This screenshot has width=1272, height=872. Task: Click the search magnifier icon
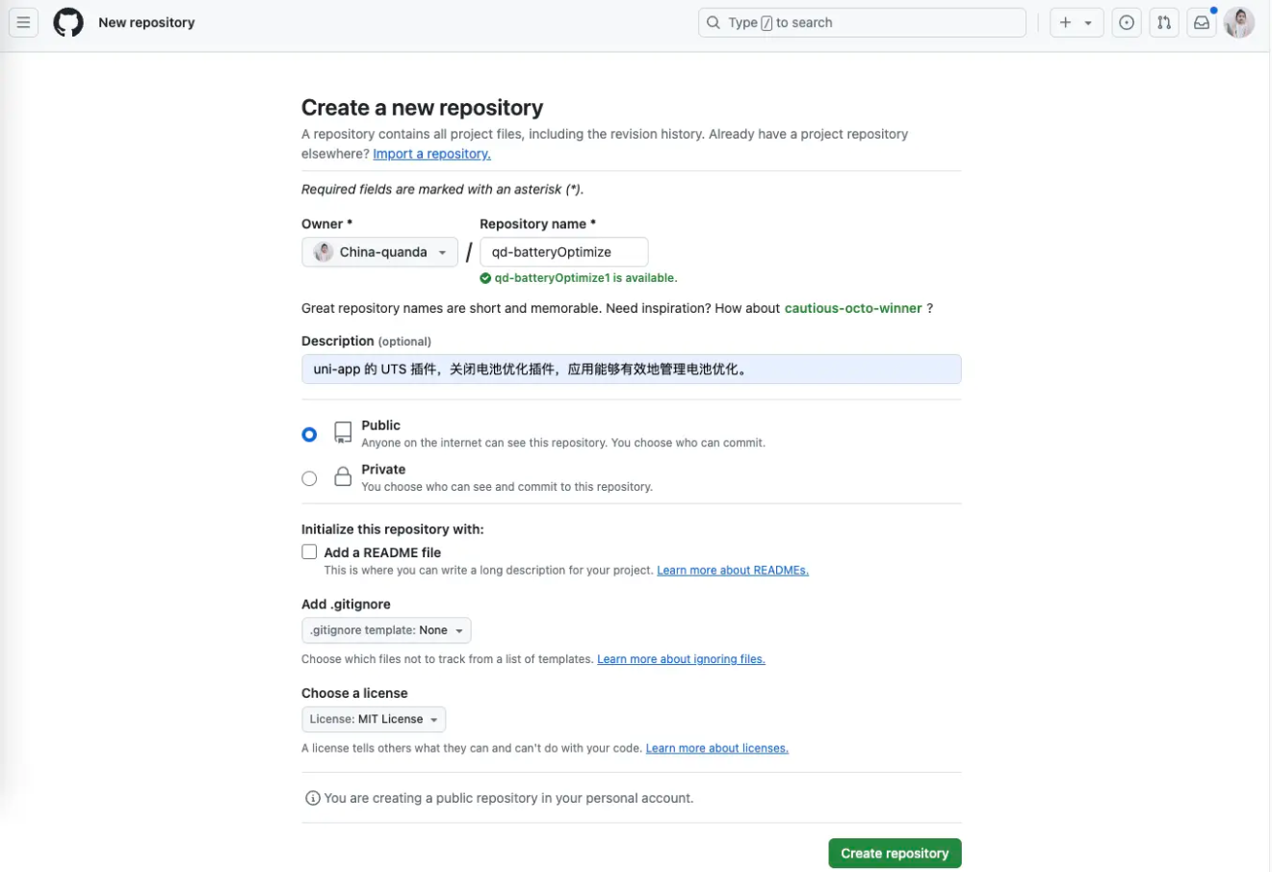click(713, 21)
